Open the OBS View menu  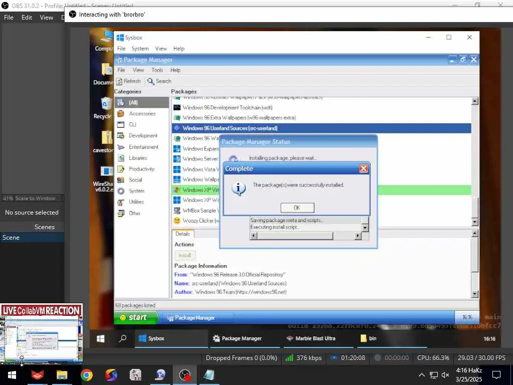[47, 18]
